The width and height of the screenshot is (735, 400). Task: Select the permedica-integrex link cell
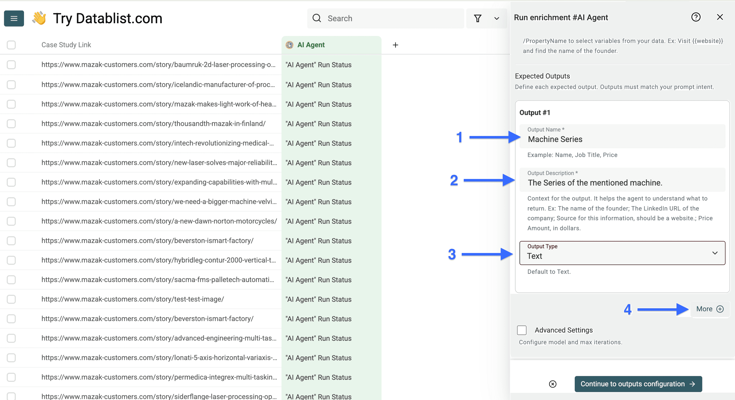159,377
